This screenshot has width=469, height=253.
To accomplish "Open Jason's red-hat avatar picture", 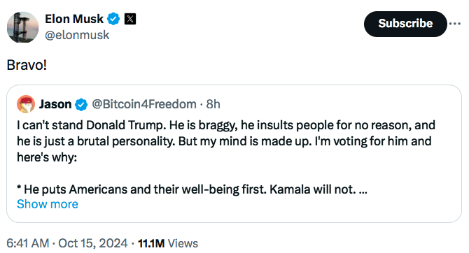I will click(x=26, y=104).
